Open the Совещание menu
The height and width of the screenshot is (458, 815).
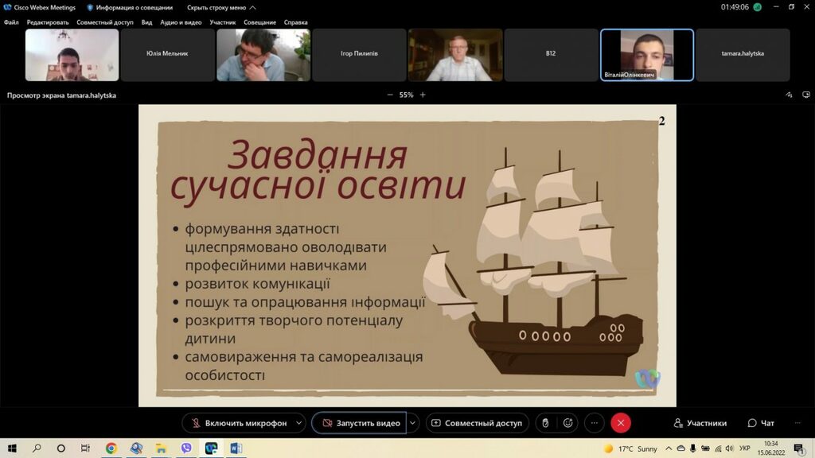click(x=259, y=22)
